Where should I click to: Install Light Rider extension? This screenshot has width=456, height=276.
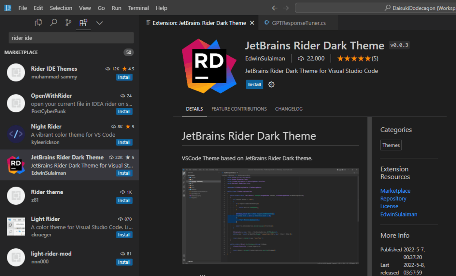(x=124, y=235)
